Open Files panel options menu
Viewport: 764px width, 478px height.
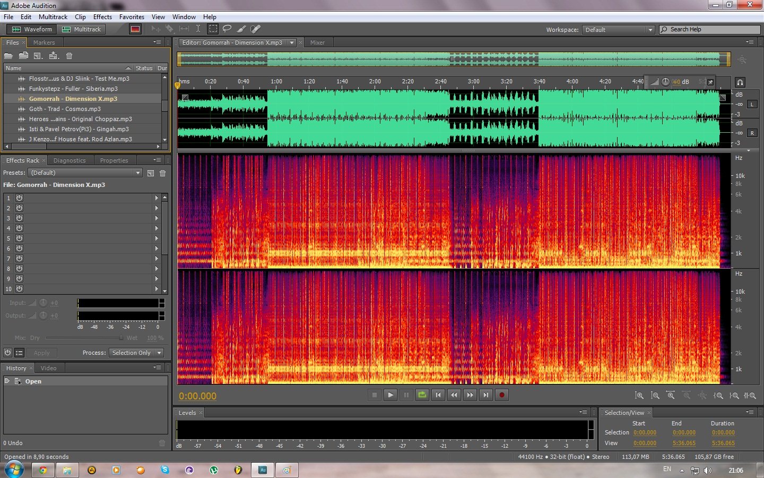[x=157, y=42]
